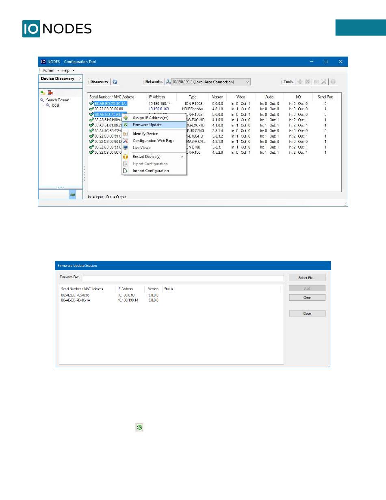Click the green check icon for B8:AE:ED:7D:3C:1A

point(91,104)
